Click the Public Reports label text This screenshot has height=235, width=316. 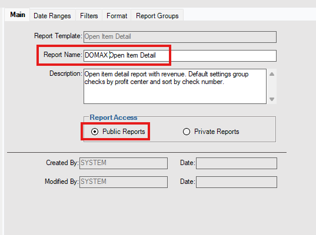click(x=124, y=132)
